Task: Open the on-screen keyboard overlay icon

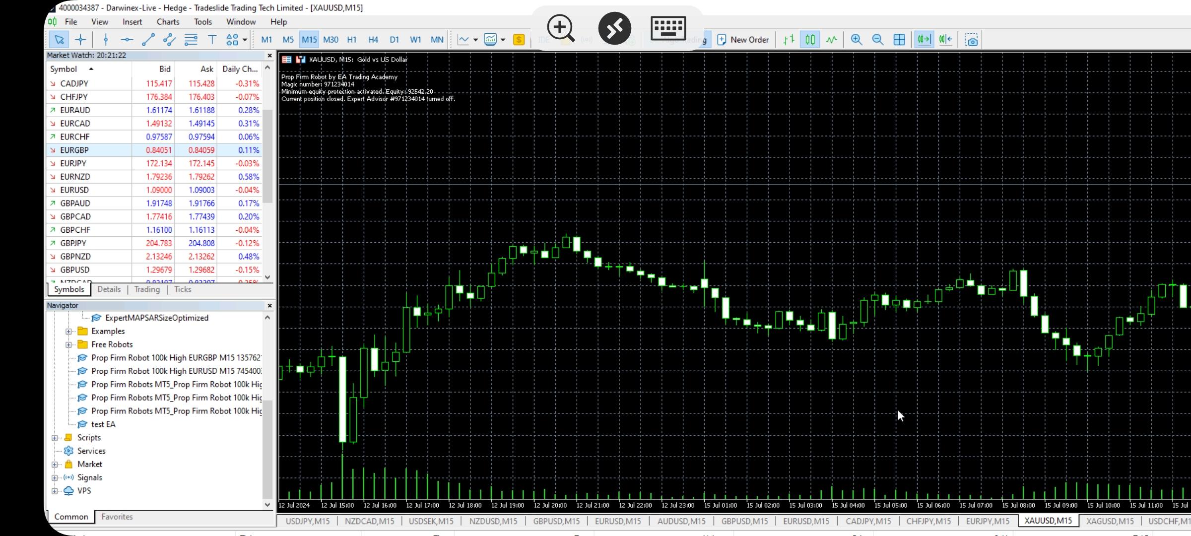Action: [x=668, y=28]
